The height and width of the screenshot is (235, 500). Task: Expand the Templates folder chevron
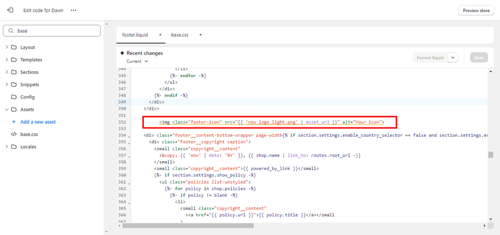click(7, 60)
